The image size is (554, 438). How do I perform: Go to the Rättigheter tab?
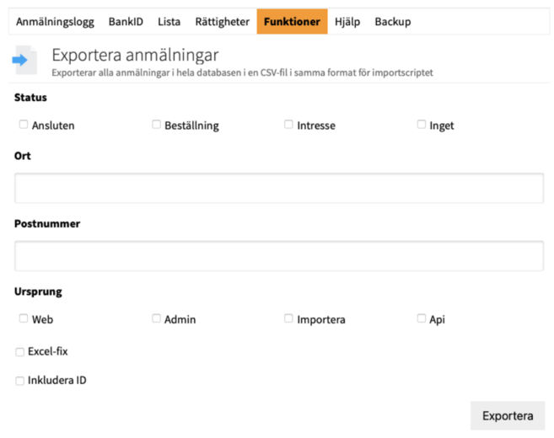point(222,22)
